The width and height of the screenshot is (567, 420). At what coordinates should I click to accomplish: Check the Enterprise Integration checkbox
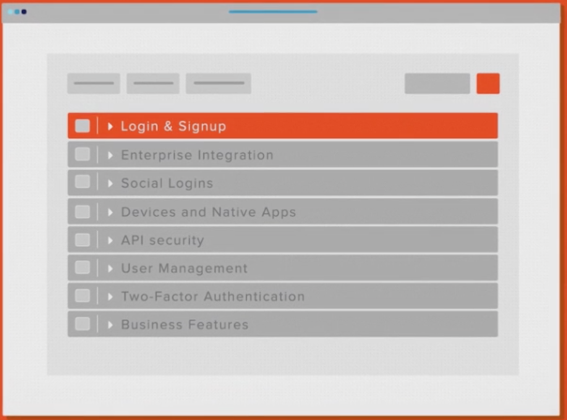[x=83, y=155]
